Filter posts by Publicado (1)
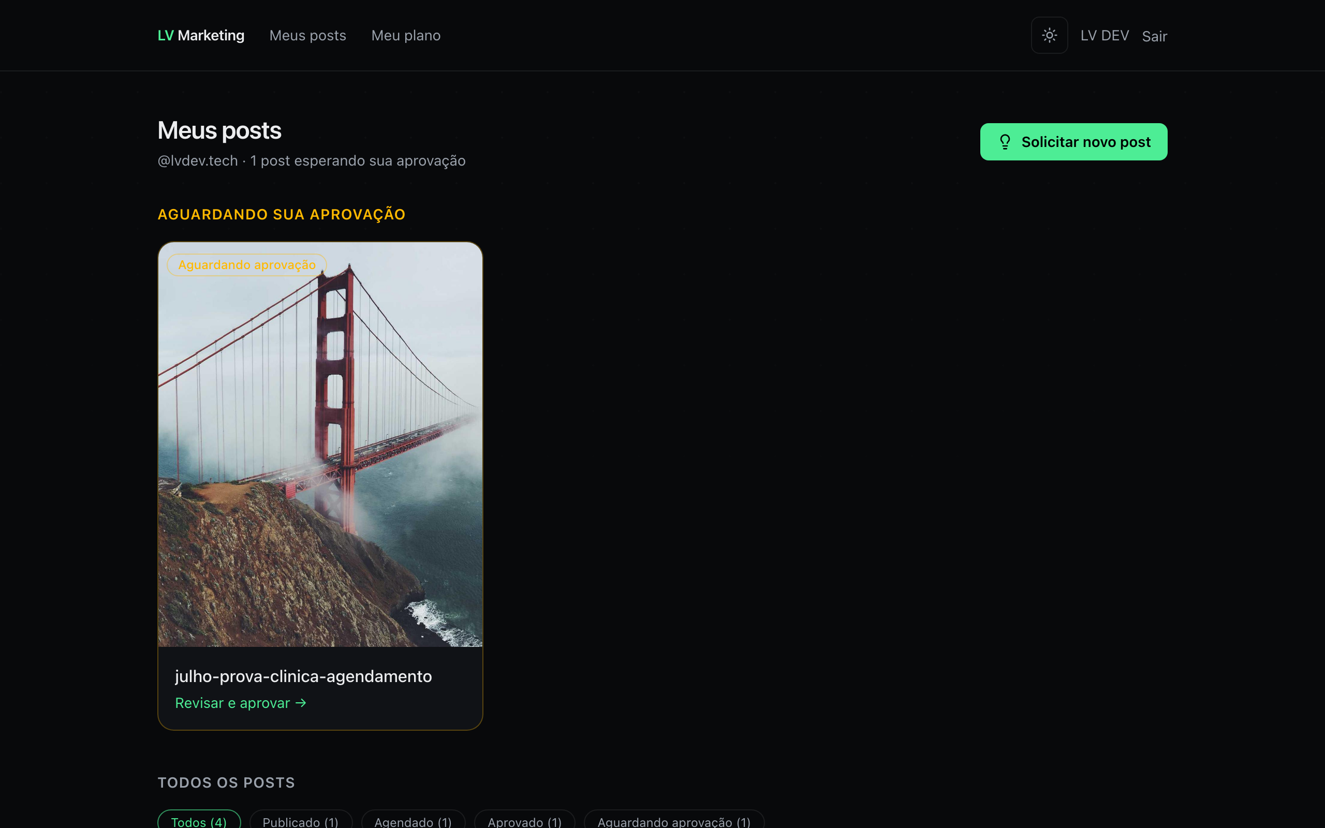Viewport: 1325px width, 828px height. click(x=301, y=821)
